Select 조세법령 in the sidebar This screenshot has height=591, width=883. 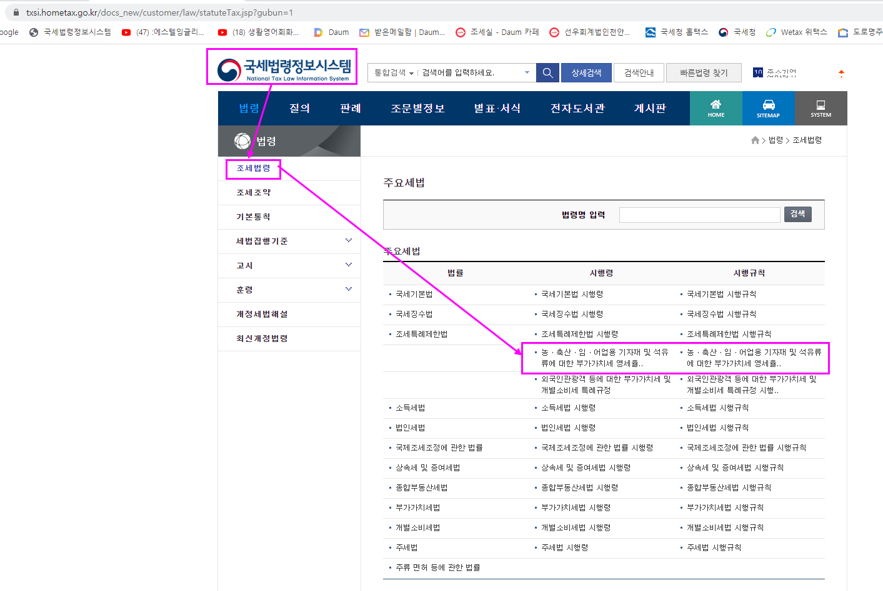(253, 169)
